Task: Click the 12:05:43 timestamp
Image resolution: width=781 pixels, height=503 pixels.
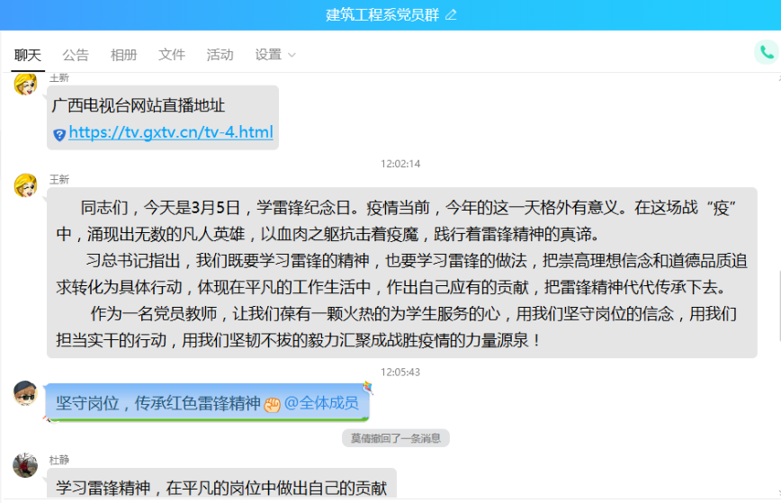Action: click(400, 372)
